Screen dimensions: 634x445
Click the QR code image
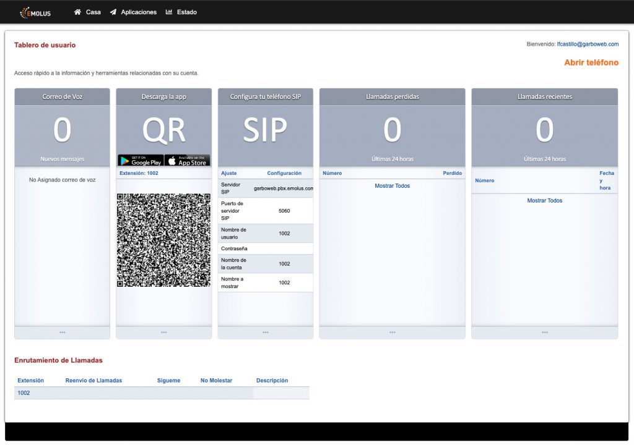[x=163, y=240]
